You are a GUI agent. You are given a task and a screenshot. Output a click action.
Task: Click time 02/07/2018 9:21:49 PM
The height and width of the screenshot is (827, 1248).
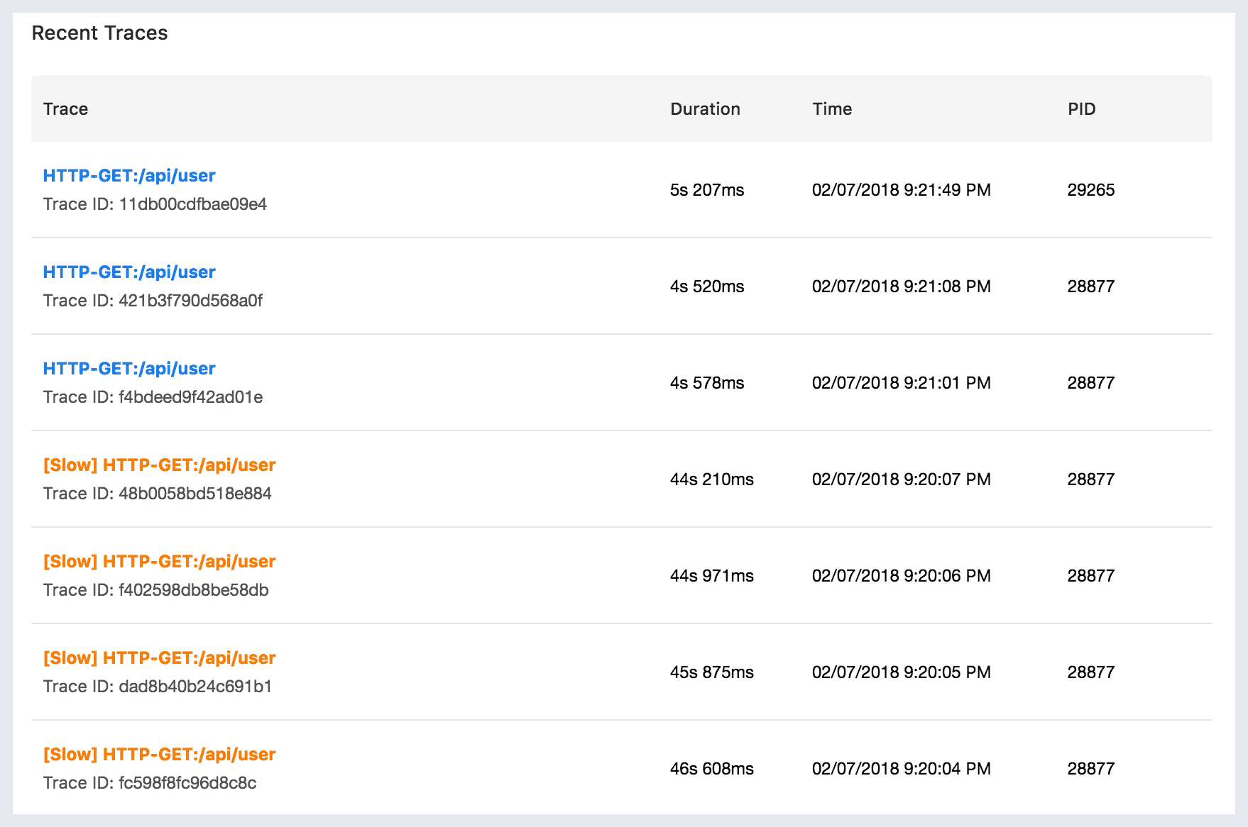tap(902, 190)
